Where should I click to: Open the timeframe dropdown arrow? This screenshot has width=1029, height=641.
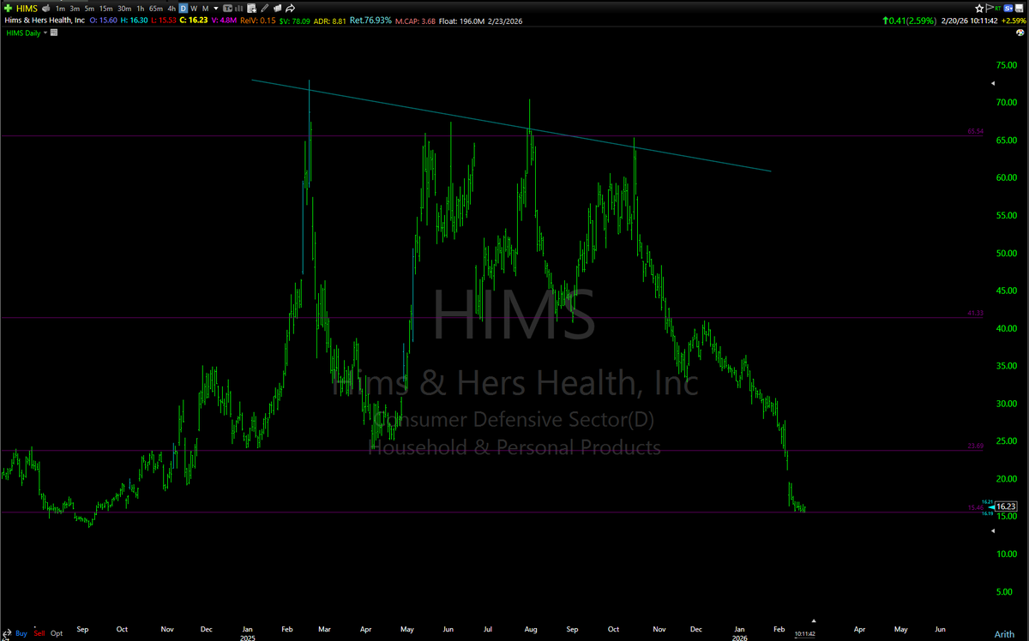216,9
